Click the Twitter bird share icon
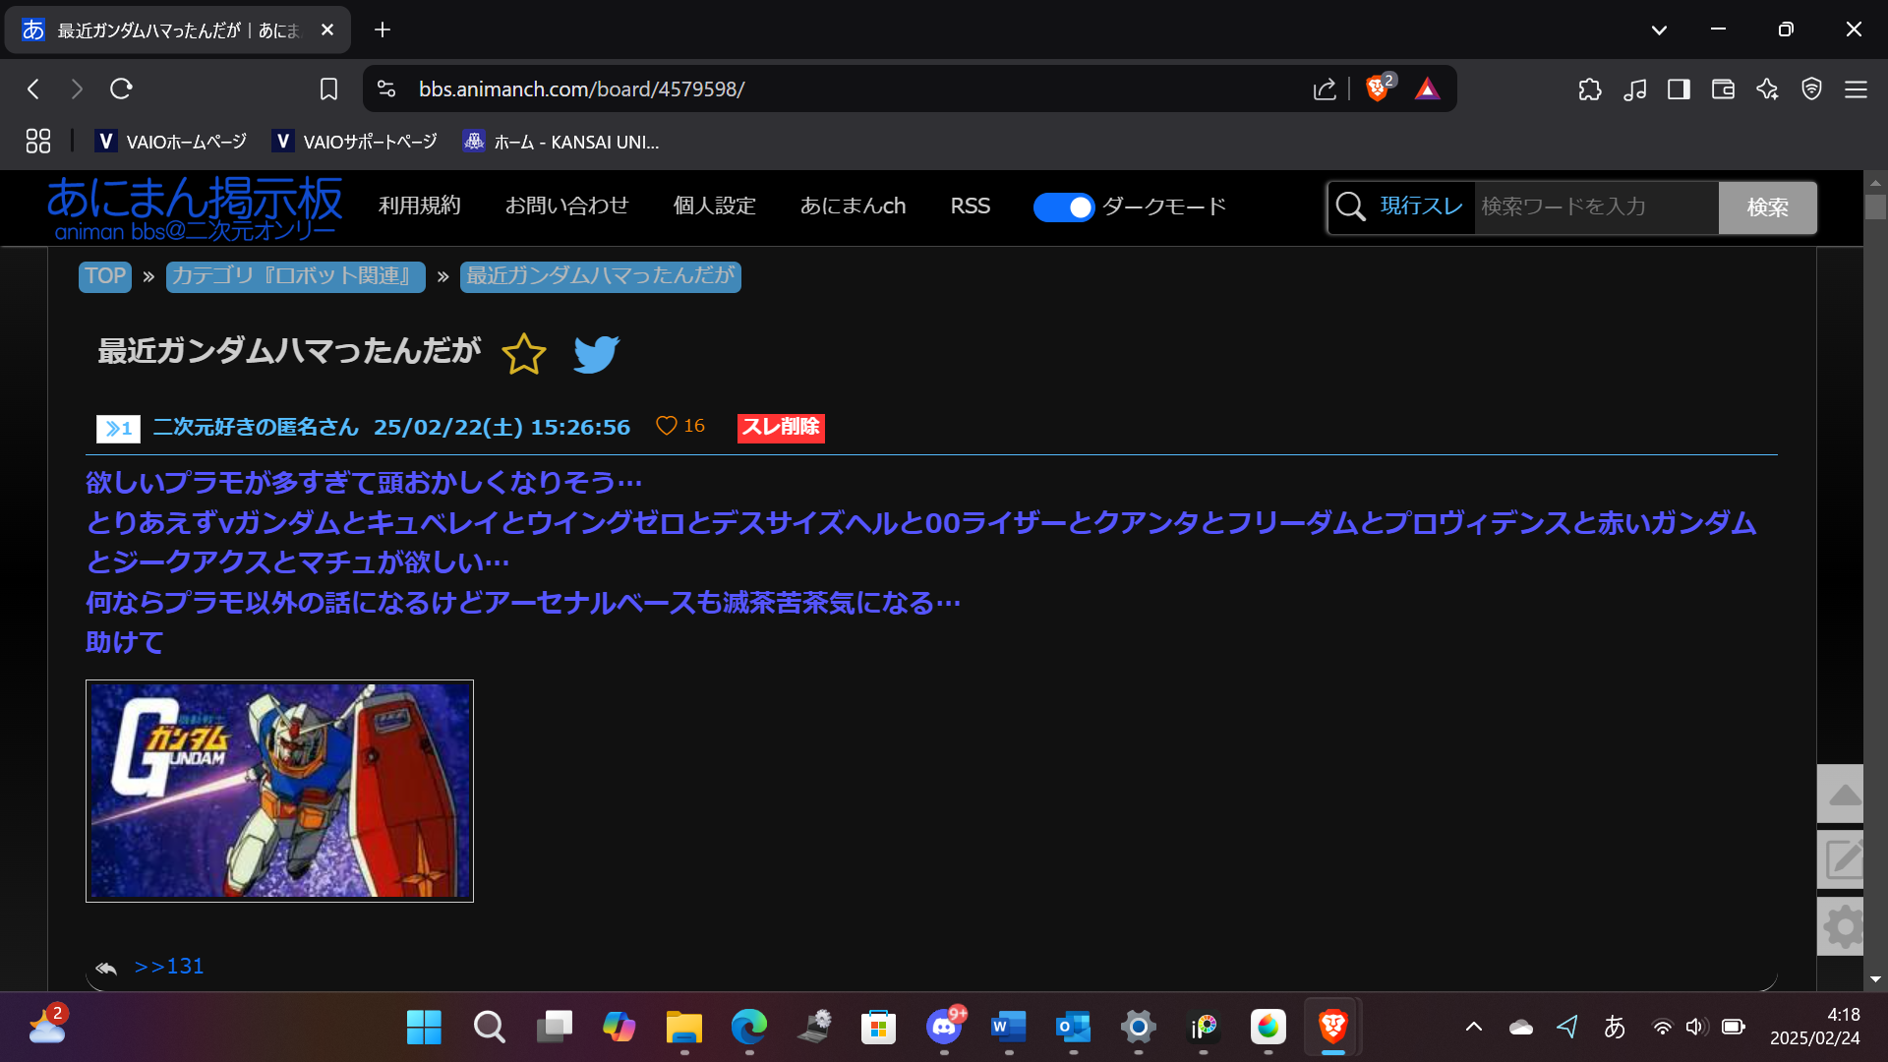The height and width of the screenshot is (1062, 1888). point(596,354)
